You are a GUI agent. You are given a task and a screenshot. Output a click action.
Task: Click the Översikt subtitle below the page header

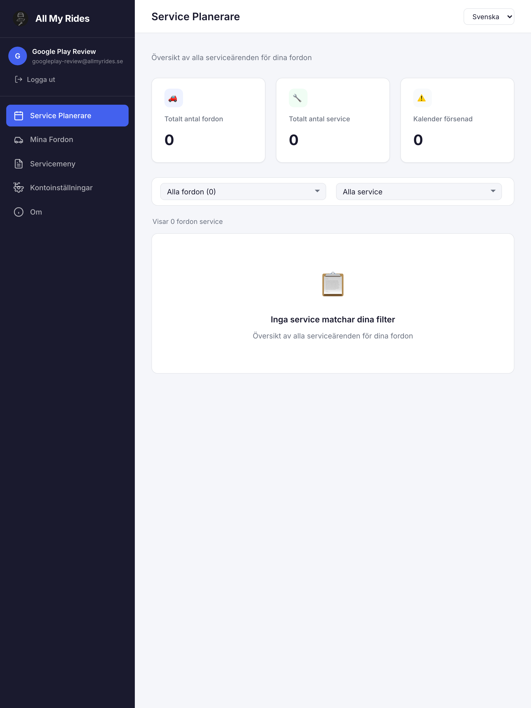(232, 58)
